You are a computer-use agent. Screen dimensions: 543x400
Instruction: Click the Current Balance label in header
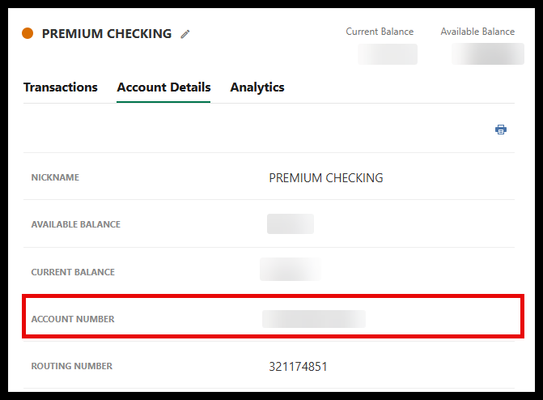380,32
